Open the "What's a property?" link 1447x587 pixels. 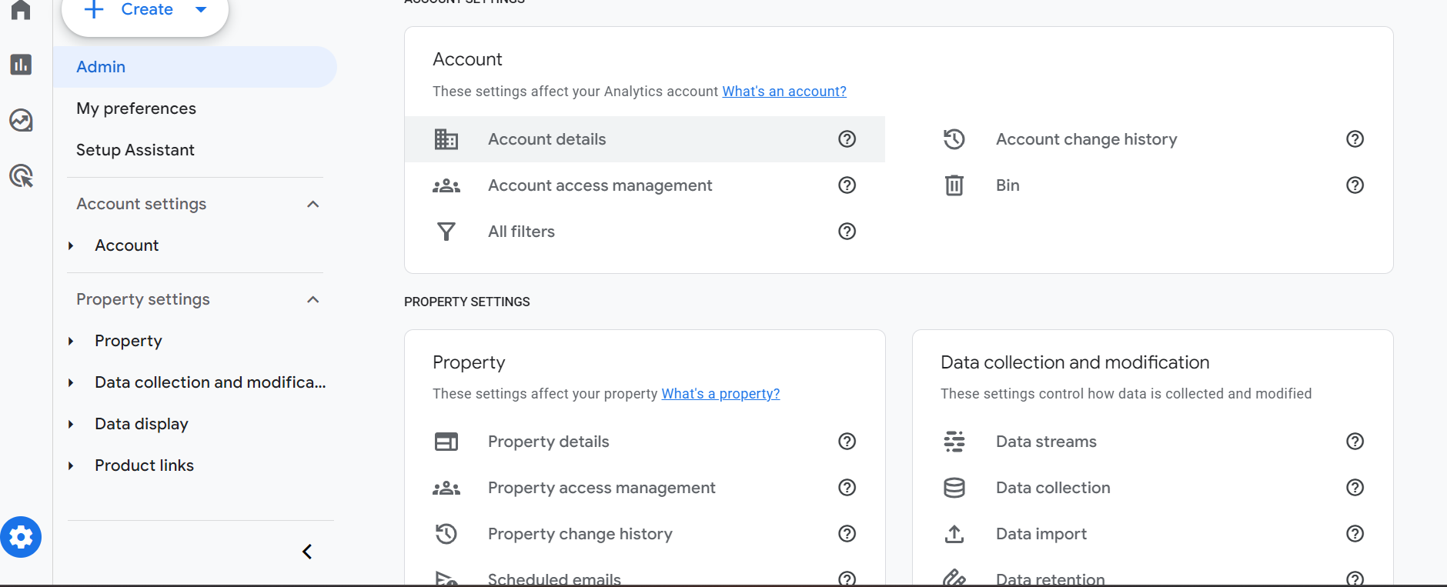pyautogui.click(x=720, y=394)
